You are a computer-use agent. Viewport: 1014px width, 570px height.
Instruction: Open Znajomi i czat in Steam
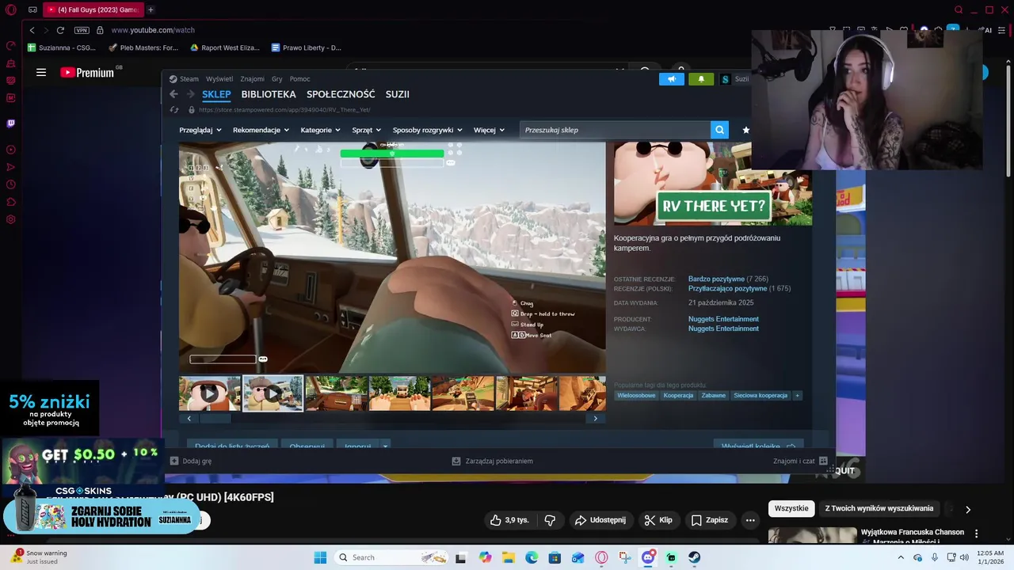tap(800, 461)
